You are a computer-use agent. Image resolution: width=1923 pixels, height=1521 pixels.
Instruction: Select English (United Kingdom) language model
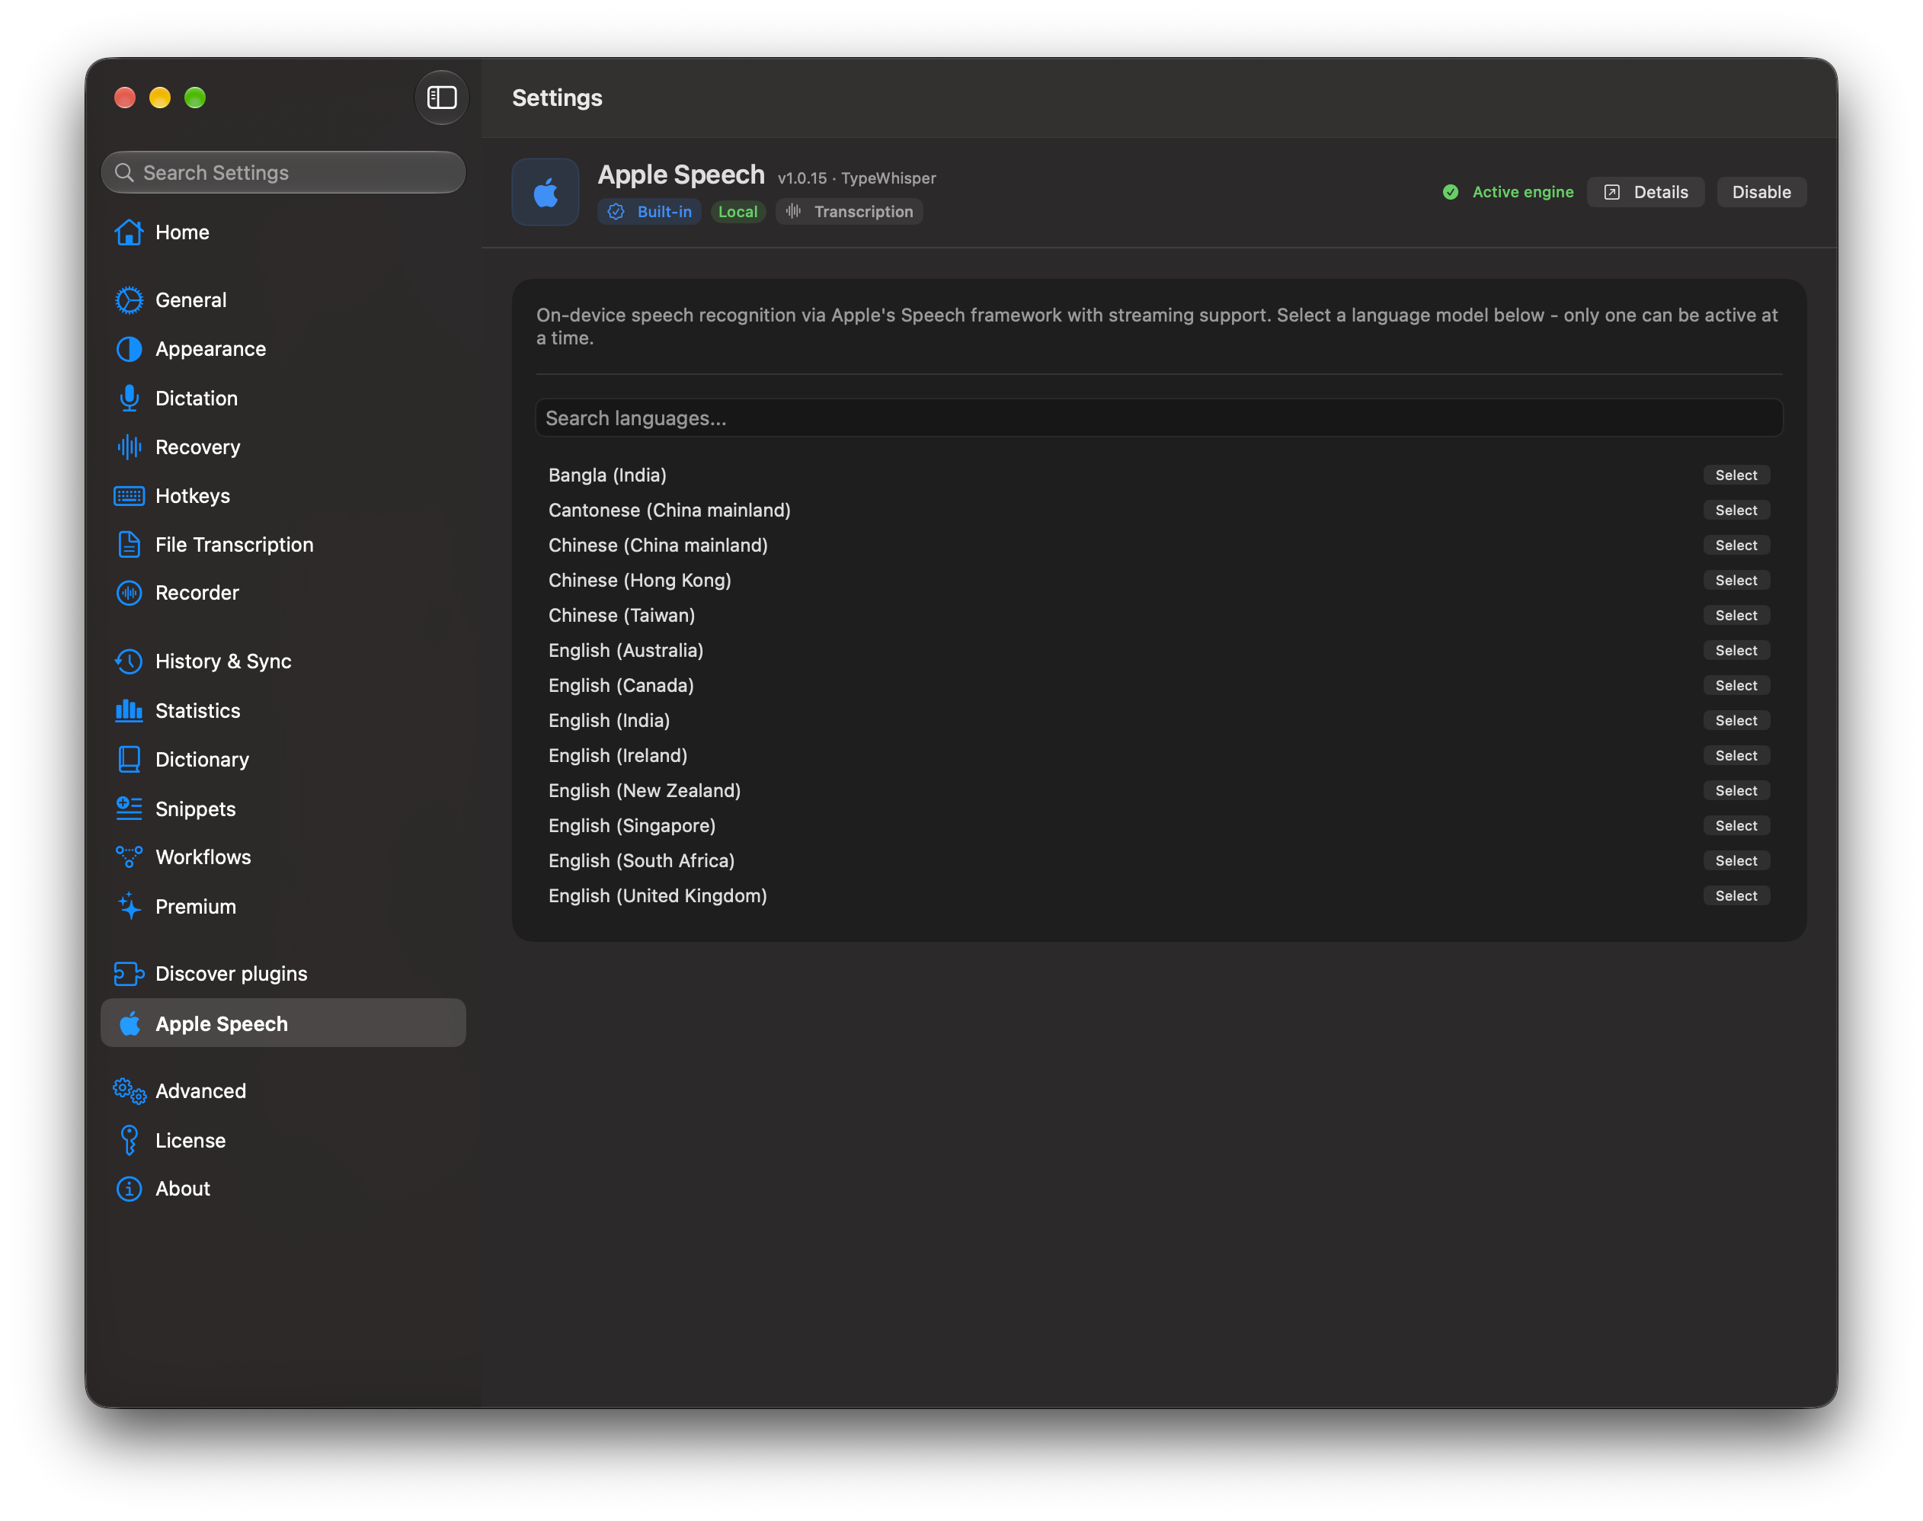(x=1736, y=896)
